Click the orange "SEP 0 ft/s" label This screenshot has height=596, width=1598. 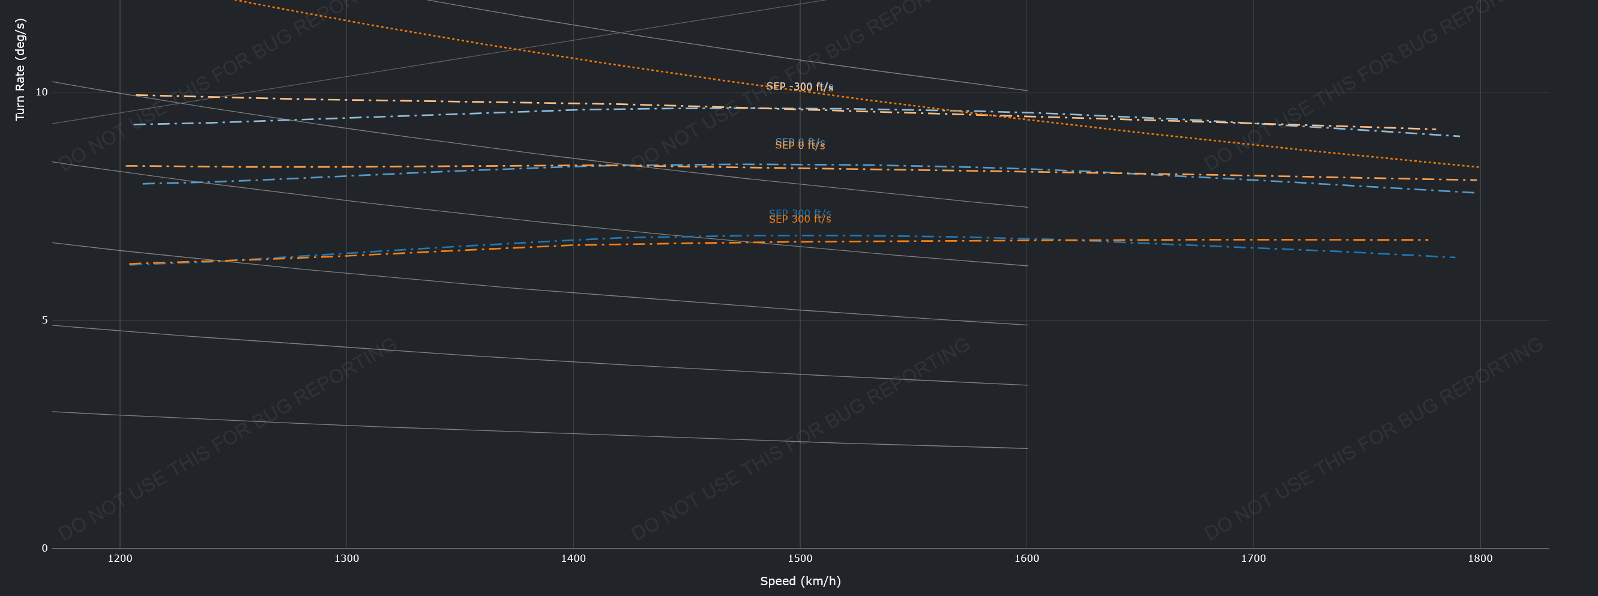(800, 146)
